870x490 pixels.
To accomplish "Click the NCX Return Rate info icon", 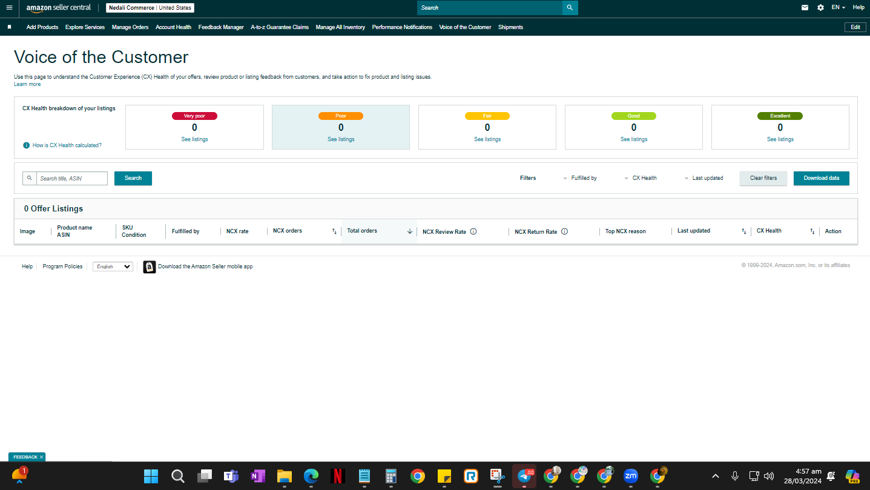I will pyautogui.click(x=564, y=231).
